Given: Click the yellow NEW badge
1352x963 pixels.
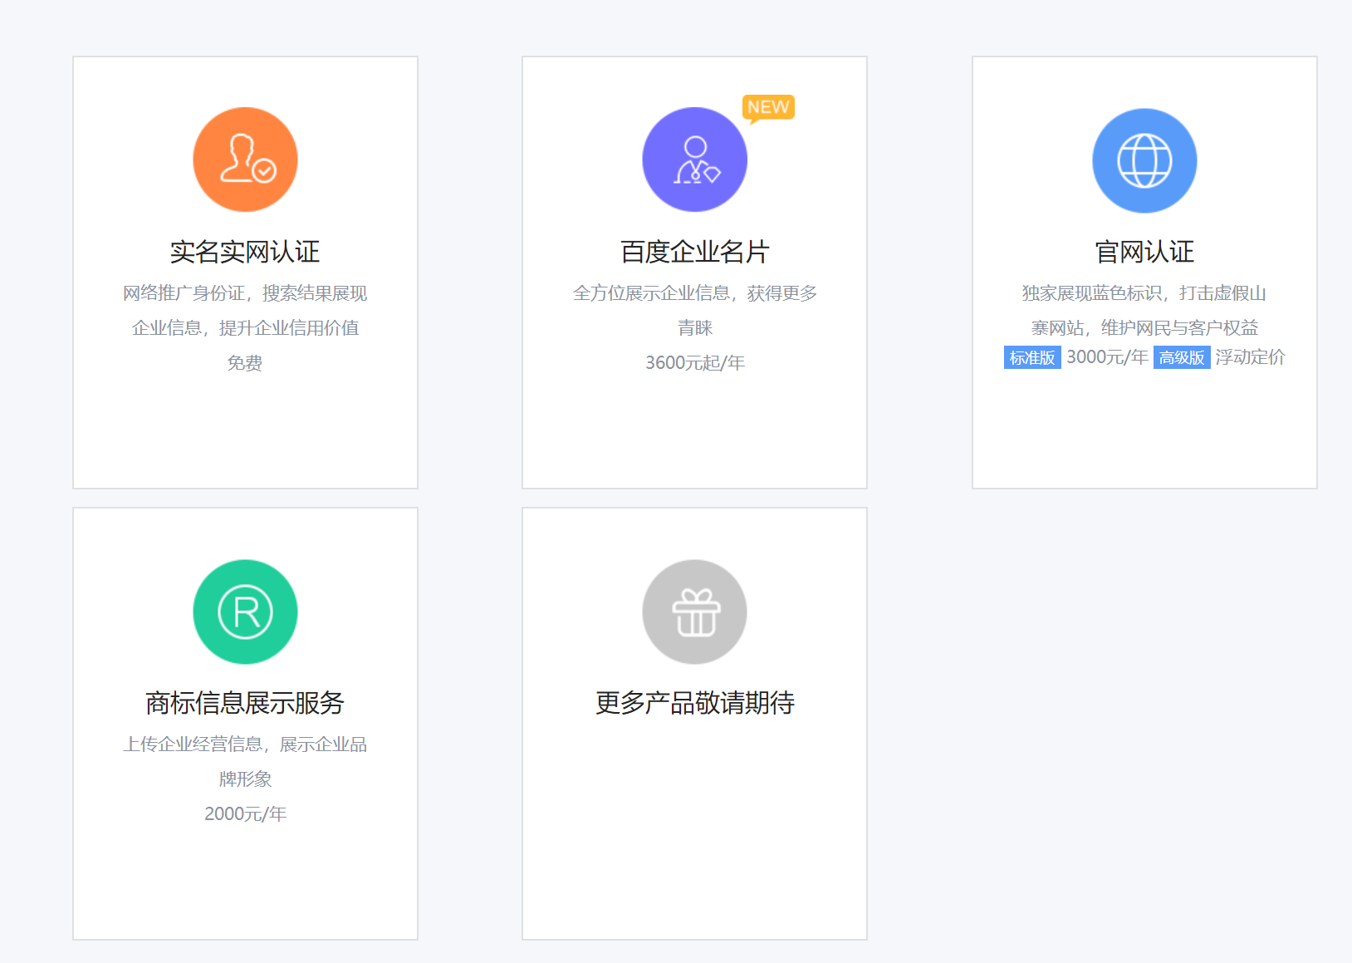Looking at the screenshot, I should (x=768, y=108).
